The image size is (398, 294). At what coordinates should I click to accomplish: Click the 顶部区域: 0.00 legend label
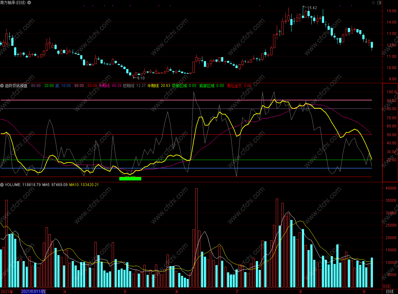point(184,85)
